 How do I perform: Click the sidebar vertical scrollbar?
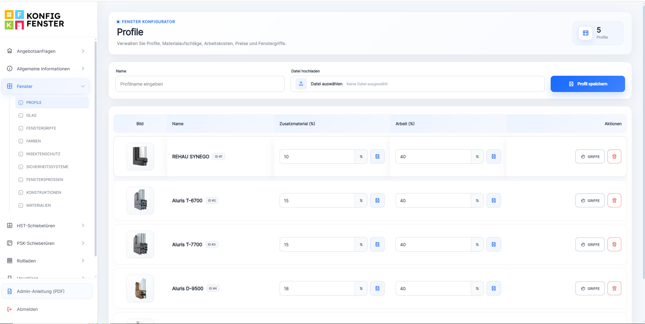(96, 149)
